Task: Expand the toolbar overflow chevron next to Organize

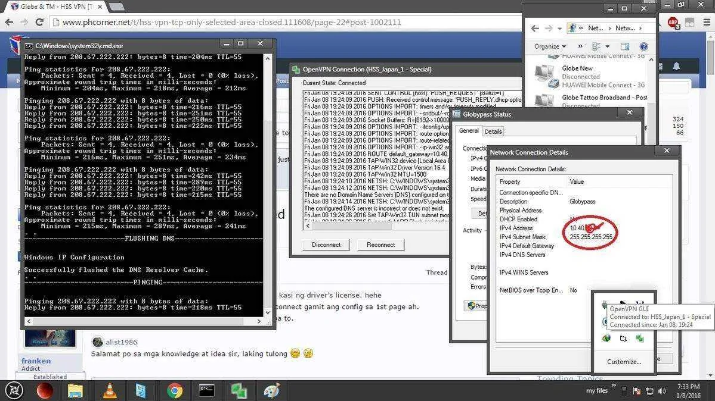Action: tap(580, 46)
